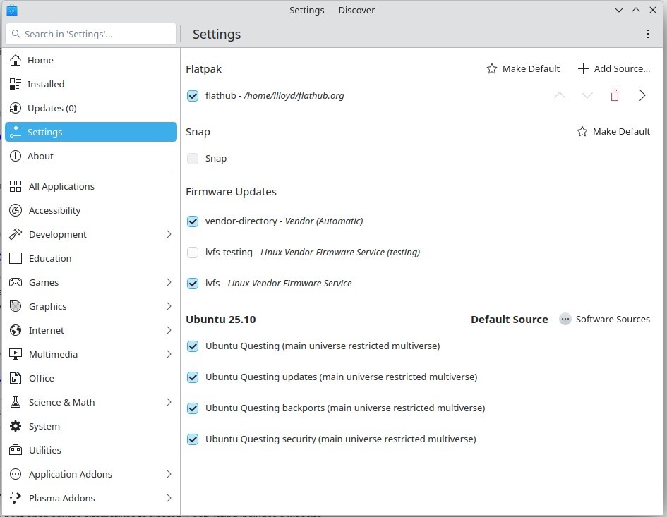Image resolution: width=667 pixels, height=517 pixels.
Task: Select the Settings sidebar entry
Action: pyautogui.click(x=91, y=132)
